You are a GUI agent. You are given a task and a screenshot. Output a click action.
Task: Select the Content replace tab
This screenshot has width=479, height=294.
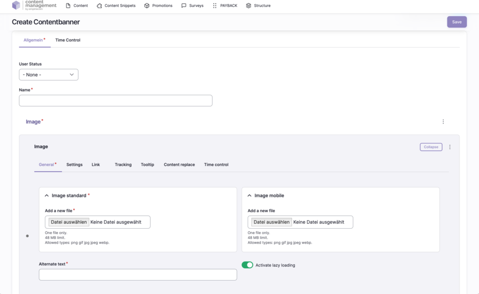point(179,164)
